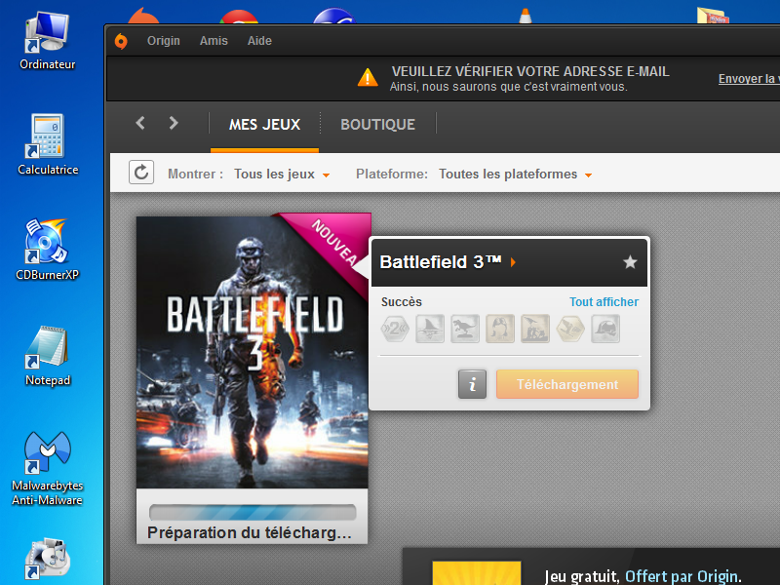780x585 pixels.
Task: Expand the arrow next to Battlefield 3 title
Action: pyautogui.click(x=513, y=262)
